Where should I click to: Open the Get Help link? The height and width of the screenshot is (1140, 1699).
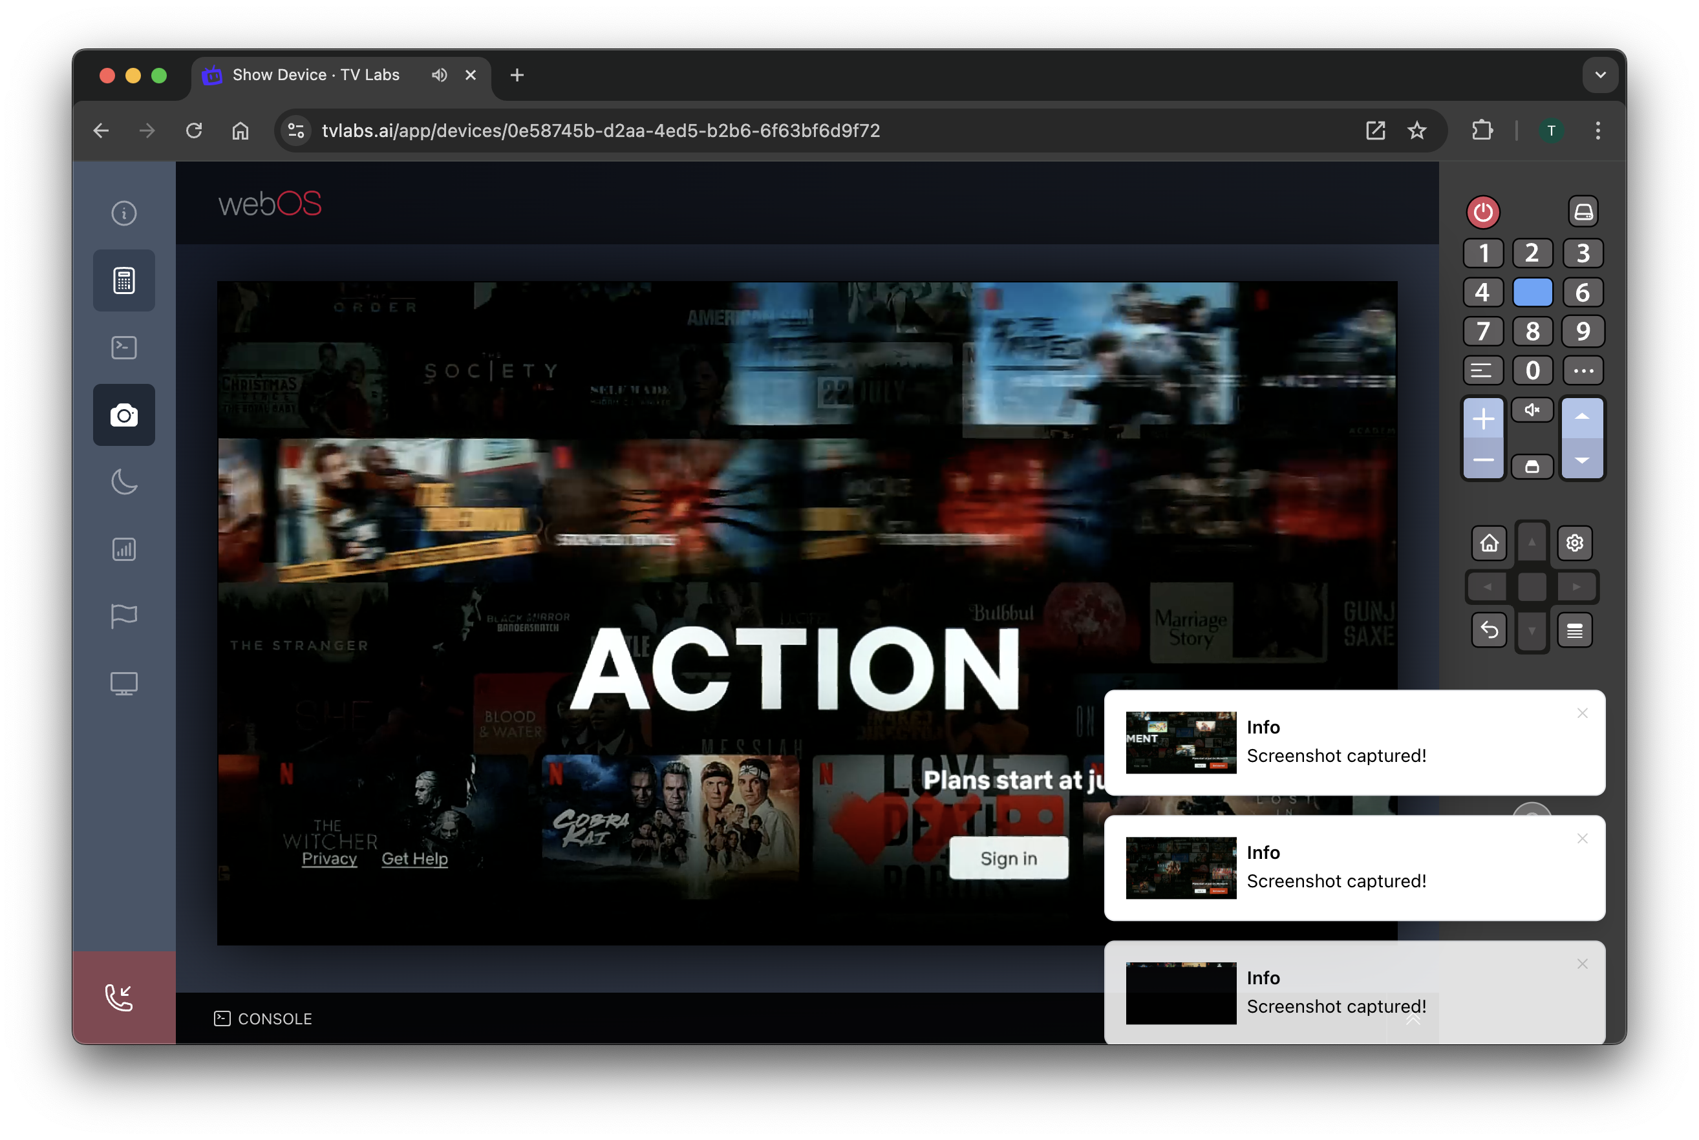click(x=414, y=859)
